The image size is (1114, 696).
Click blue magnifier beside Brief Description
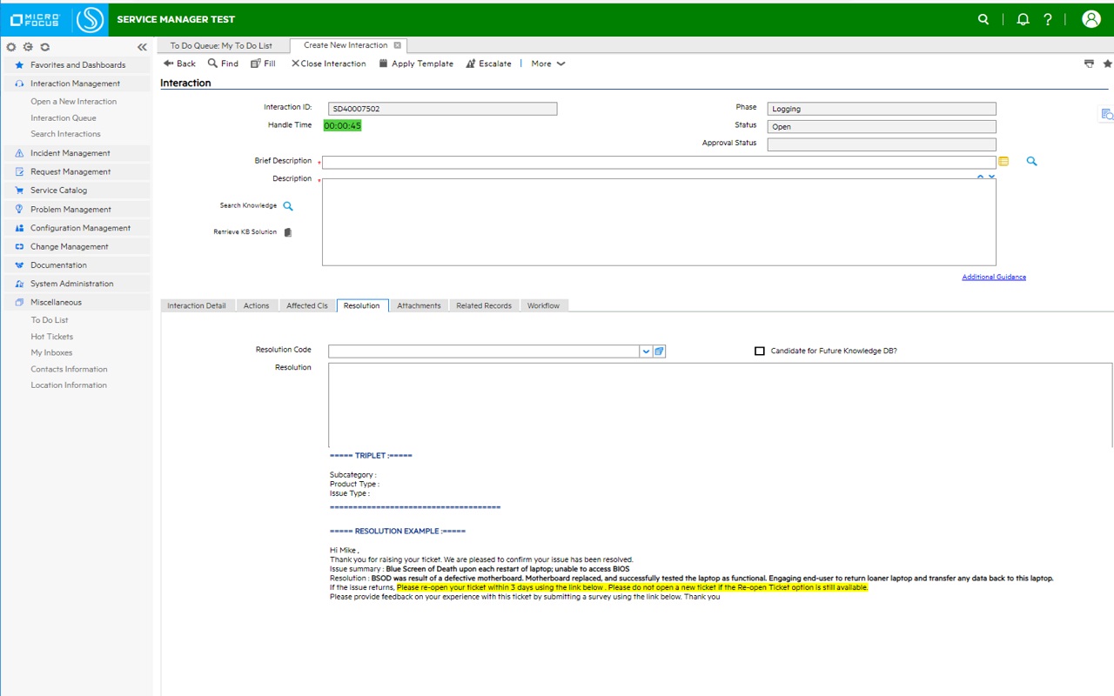[x=1031, y=162]
